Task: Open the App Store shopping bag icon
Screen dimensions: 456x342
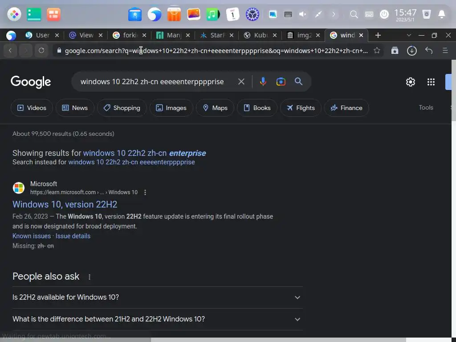Action: [174, 14]
